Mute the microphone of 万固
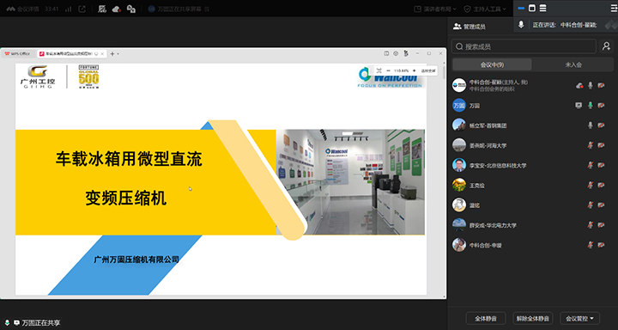The image size is (618, 330). point(591,106)
